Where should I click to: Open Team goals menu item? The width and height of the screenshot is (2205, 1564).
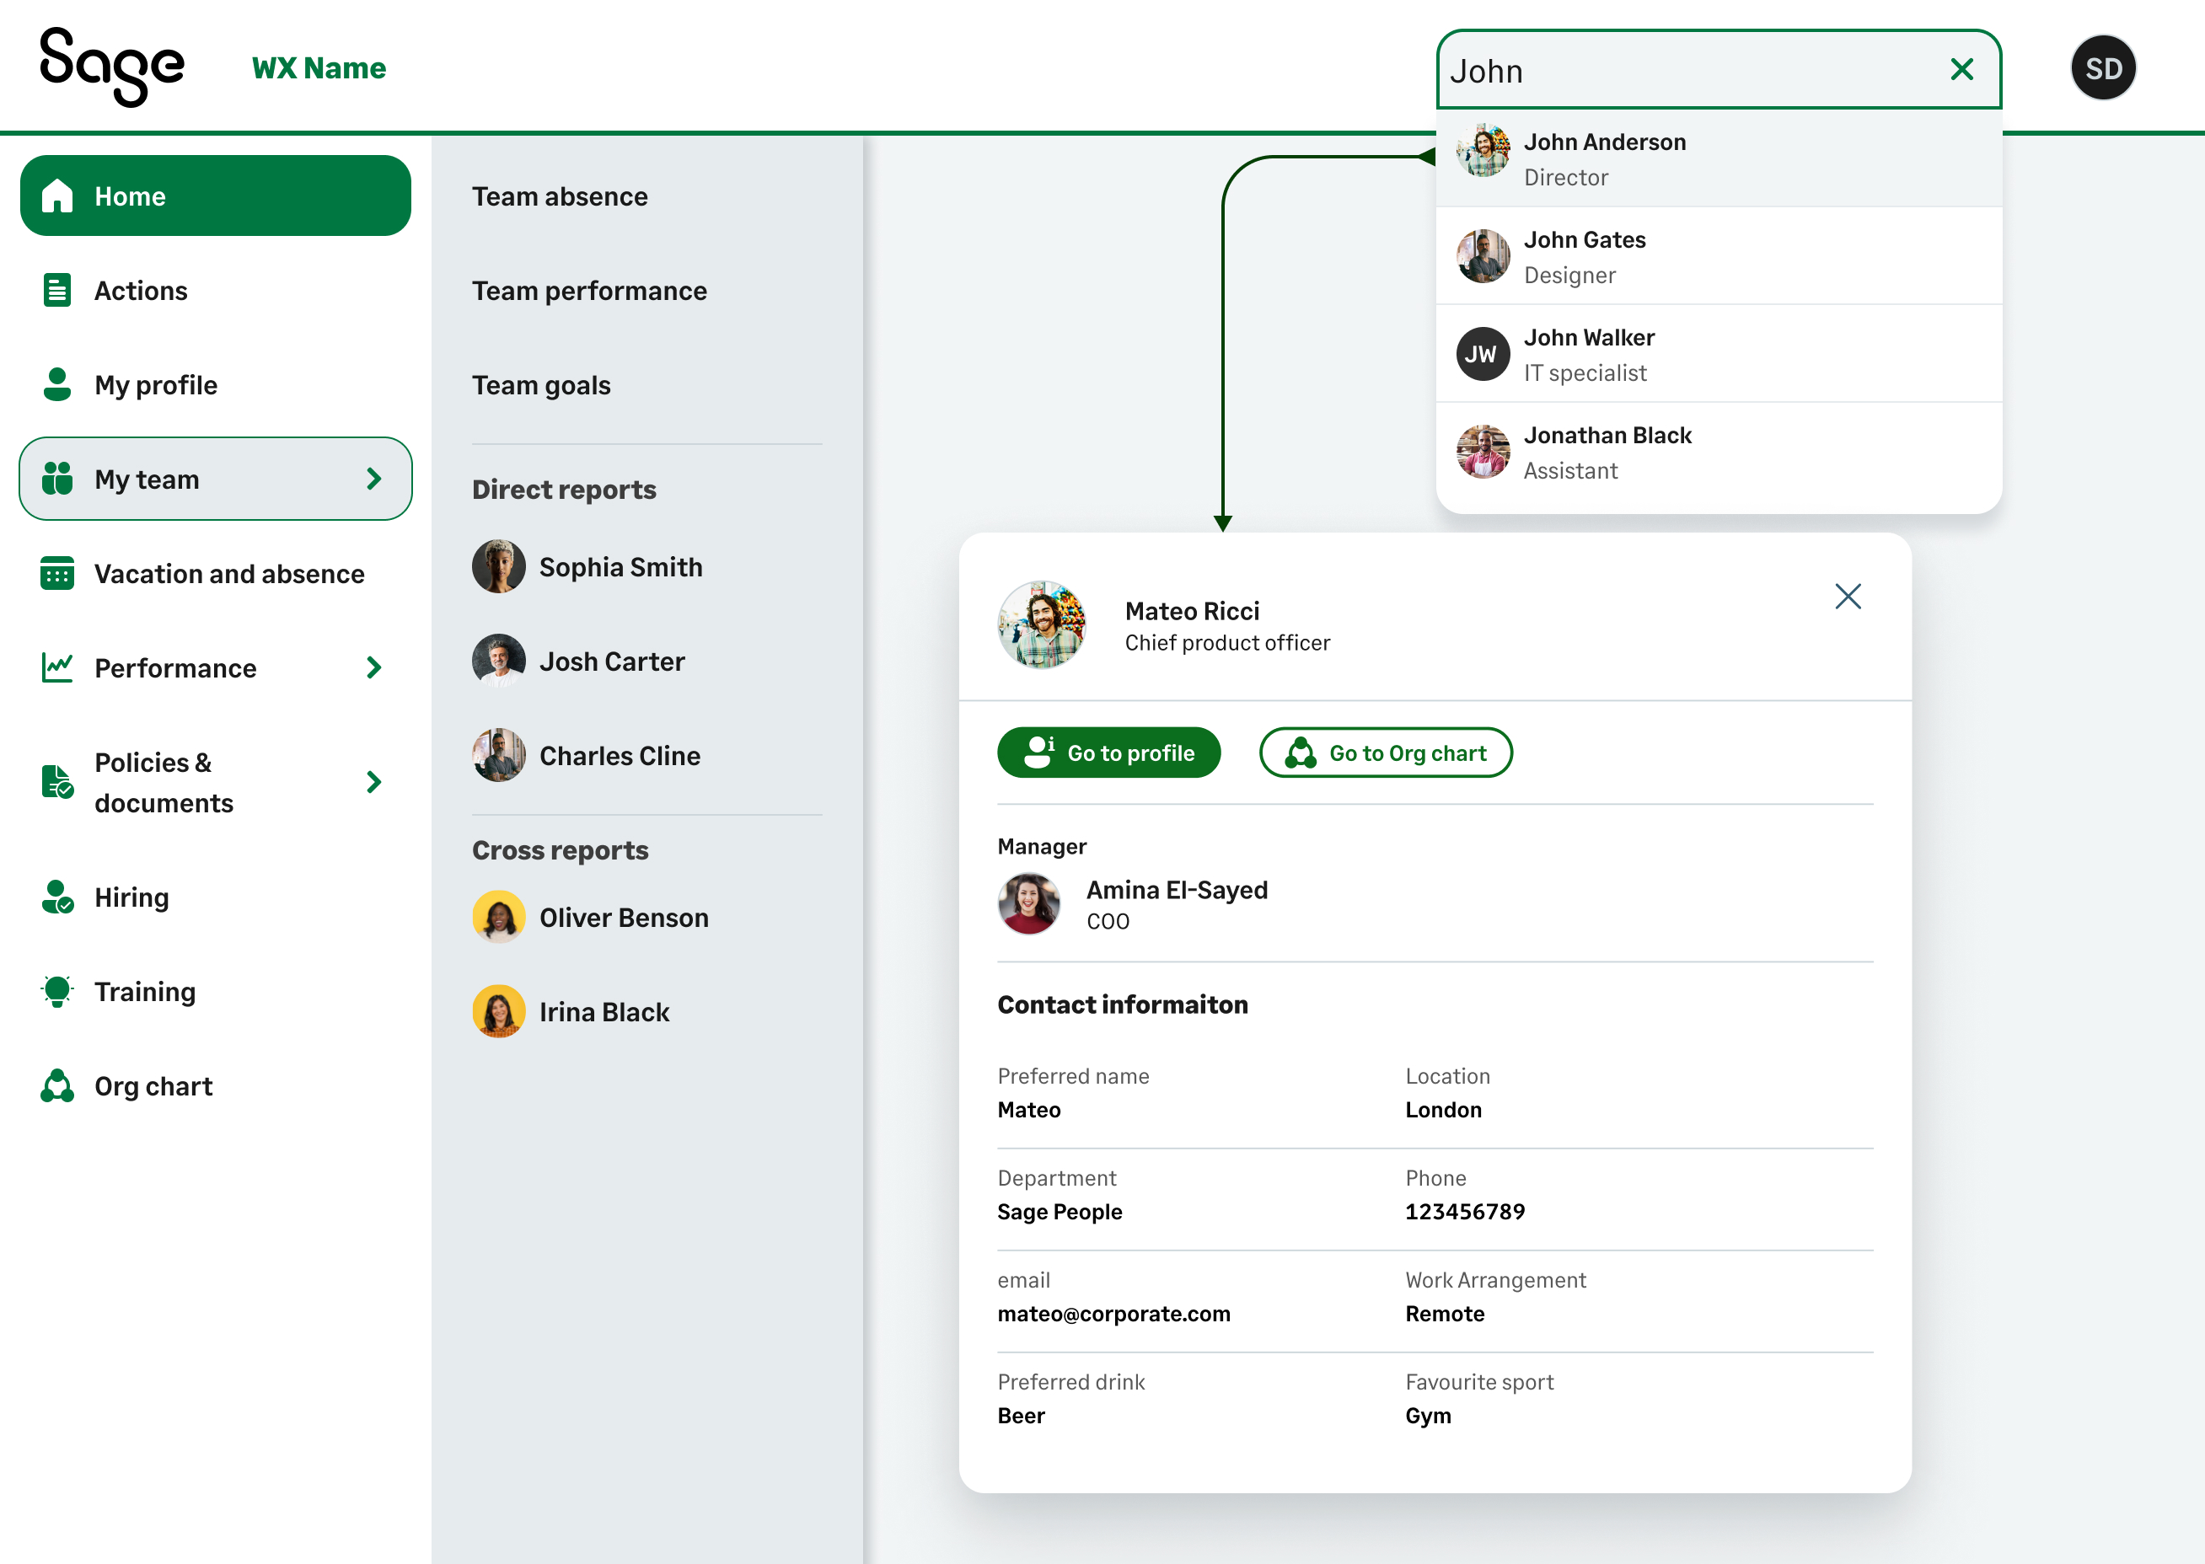(x=541, y=385)
